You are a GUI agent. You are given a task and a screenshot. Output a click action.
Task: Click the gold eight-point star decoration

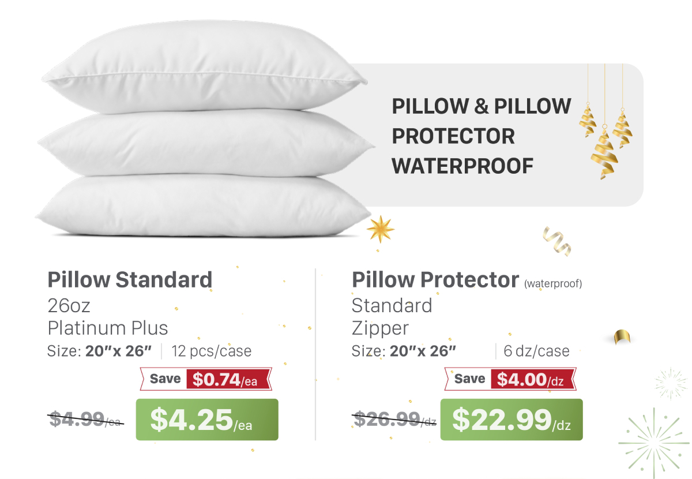tap(381, 229)
